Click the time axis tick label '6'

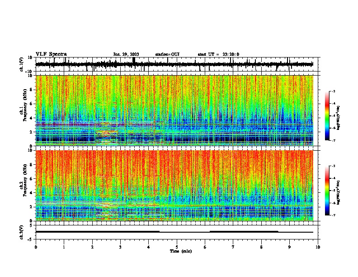coord(205,247)
